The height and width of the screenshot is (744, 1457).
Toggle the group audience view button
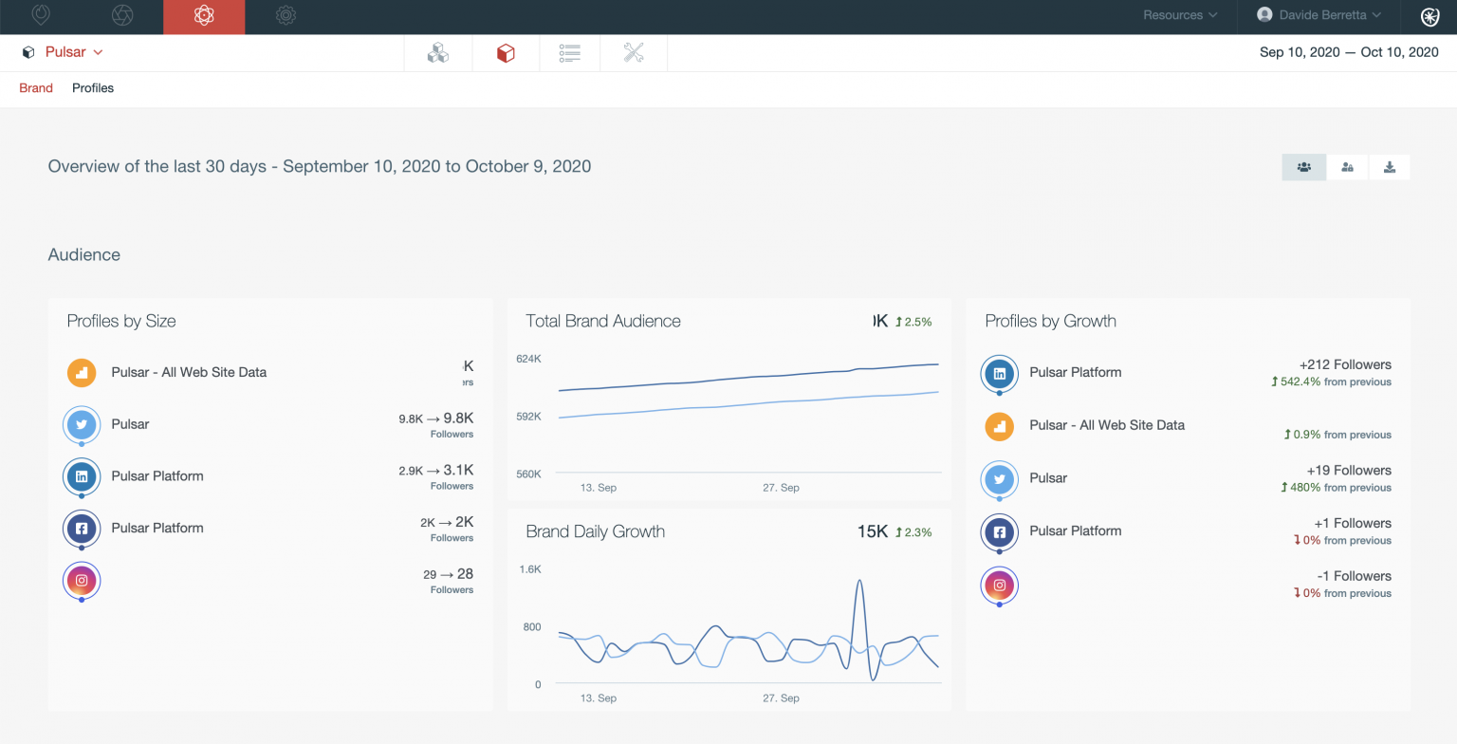point(1304,167)
